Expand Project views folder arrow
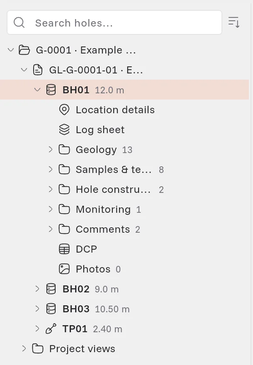253x365 pixels. point(24,348)
